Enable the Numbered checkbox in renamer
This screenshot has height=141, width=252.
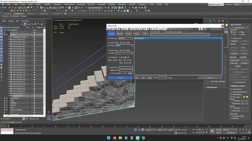click(109, 57)
